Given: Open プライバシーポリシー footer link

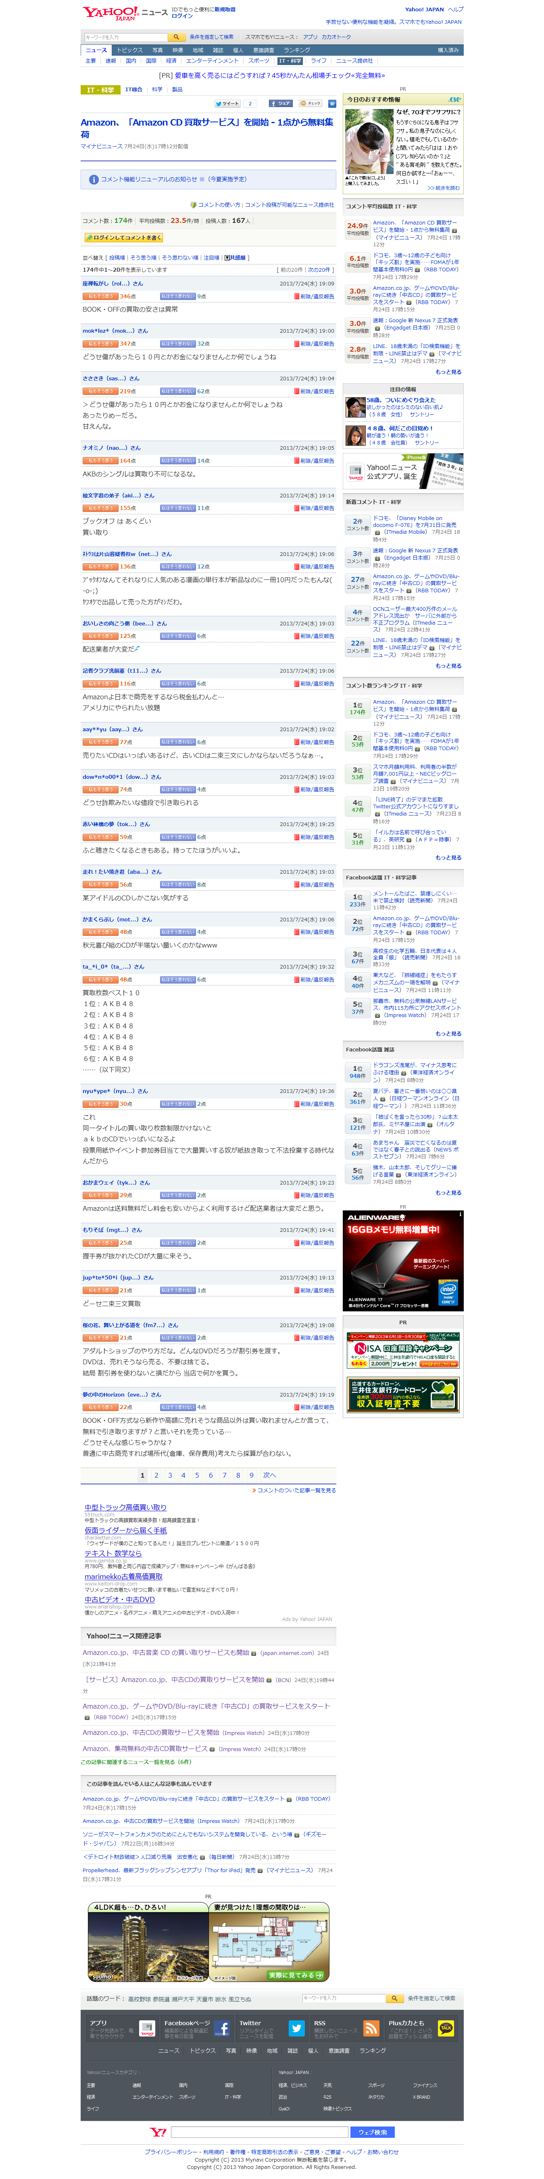Looking at the screenshot, I should [x=171, y=2152].
